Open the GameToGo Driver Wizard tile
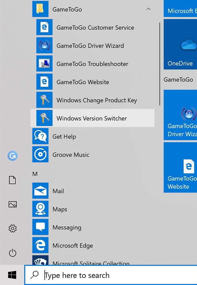This screenshot has height=285, width=197. pos(180,115)
